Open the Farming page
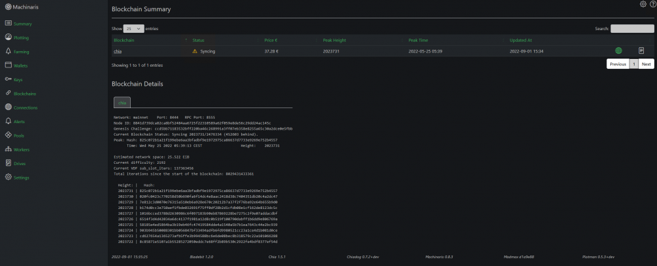Viewport: 657px width, 266px height. click(22, 52)
